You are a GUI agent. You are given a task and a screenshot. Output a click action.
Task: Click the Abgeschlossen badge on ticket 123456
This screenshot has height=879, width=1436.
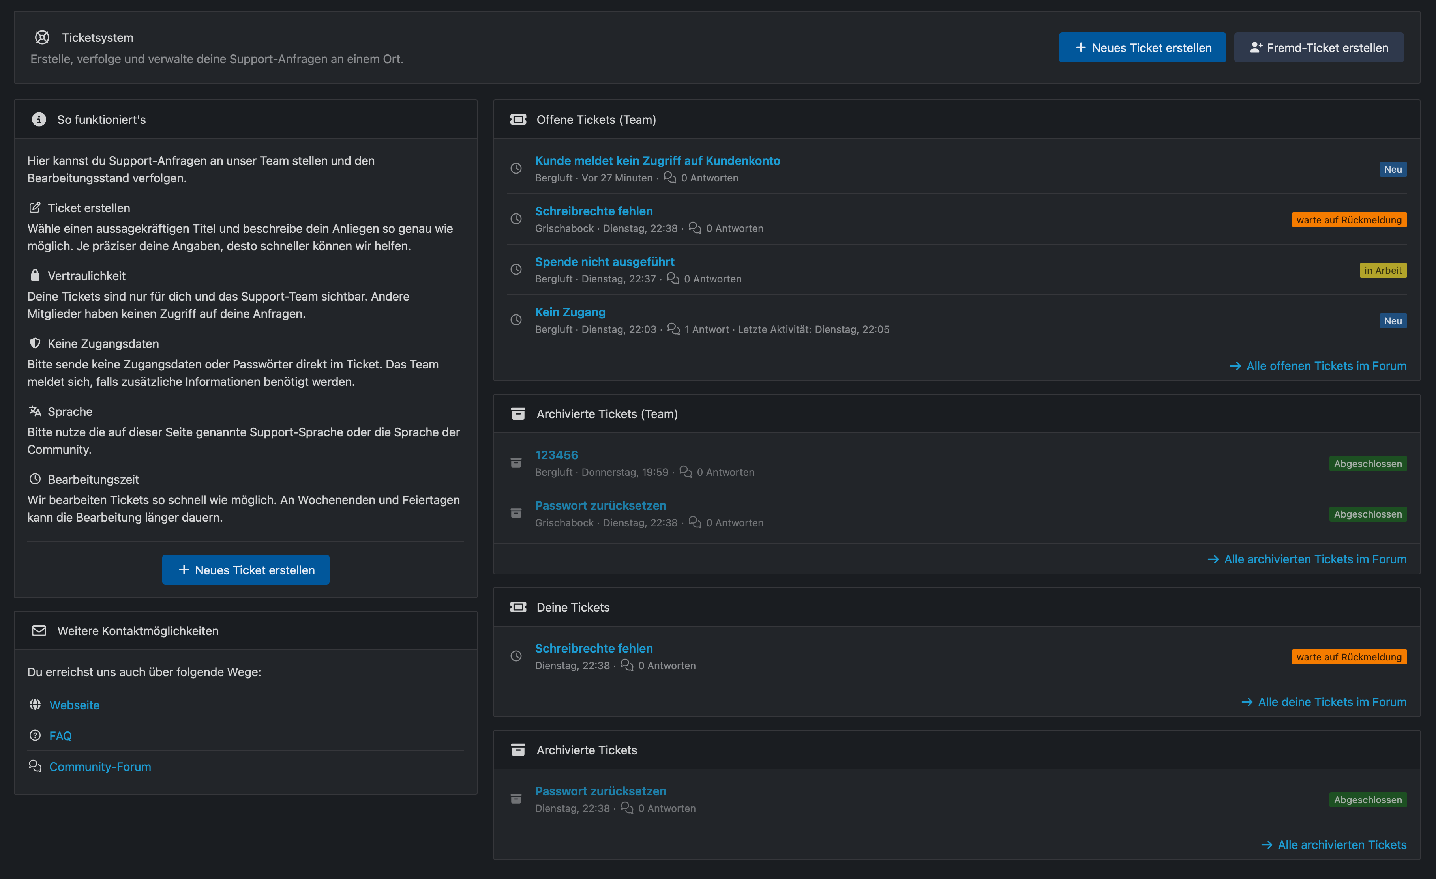pos(1368,464)
